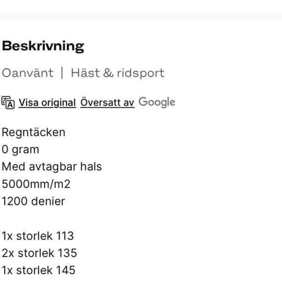This screenshot has width=282, height=282.
Task: Click the Regntäcken description line
Action: coord(33,132)
